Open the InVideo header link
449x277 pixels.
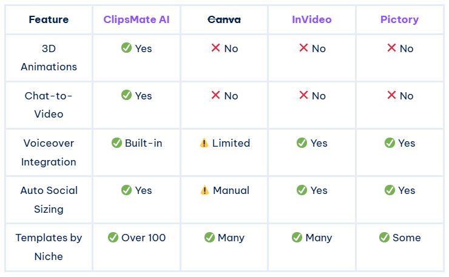point(311,19)
